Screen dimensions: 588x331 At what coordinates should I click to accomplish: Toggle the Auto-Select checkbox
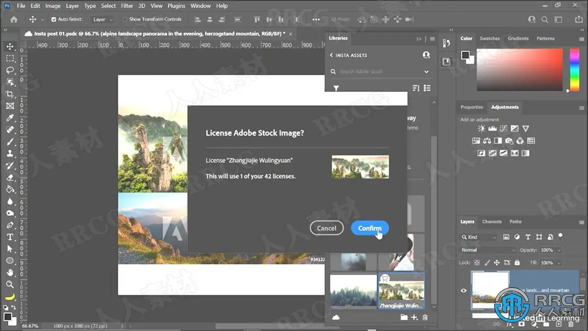(x=54, y=19)
